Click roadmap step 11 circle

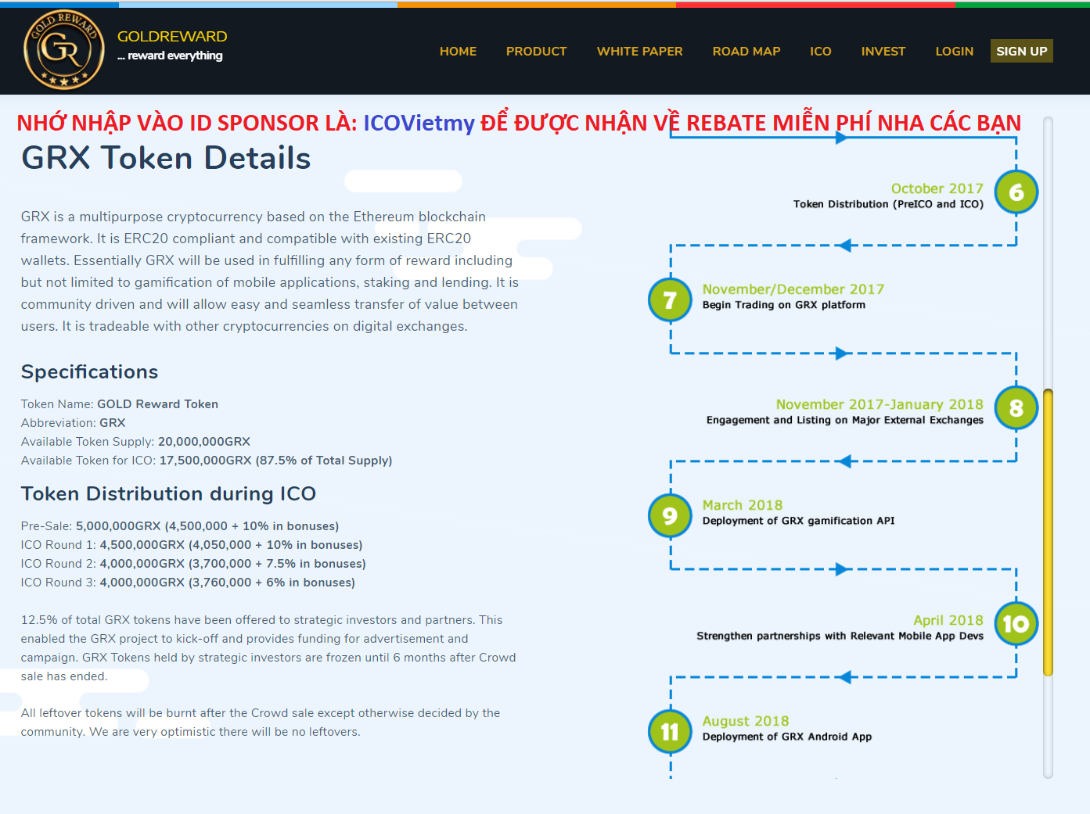pyautogui.click(x=670, y=732)
